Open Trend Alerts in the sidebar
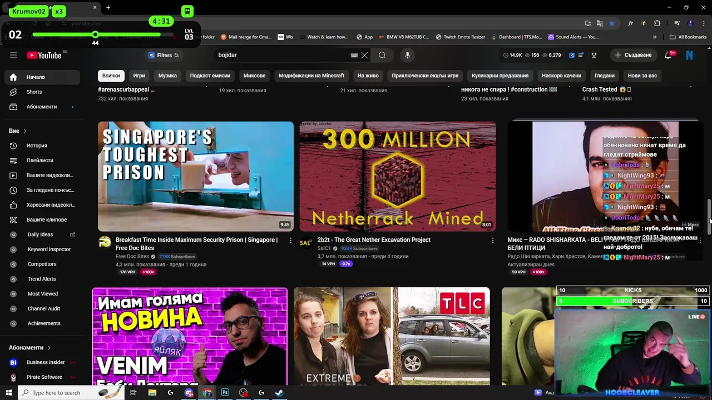 42,279
